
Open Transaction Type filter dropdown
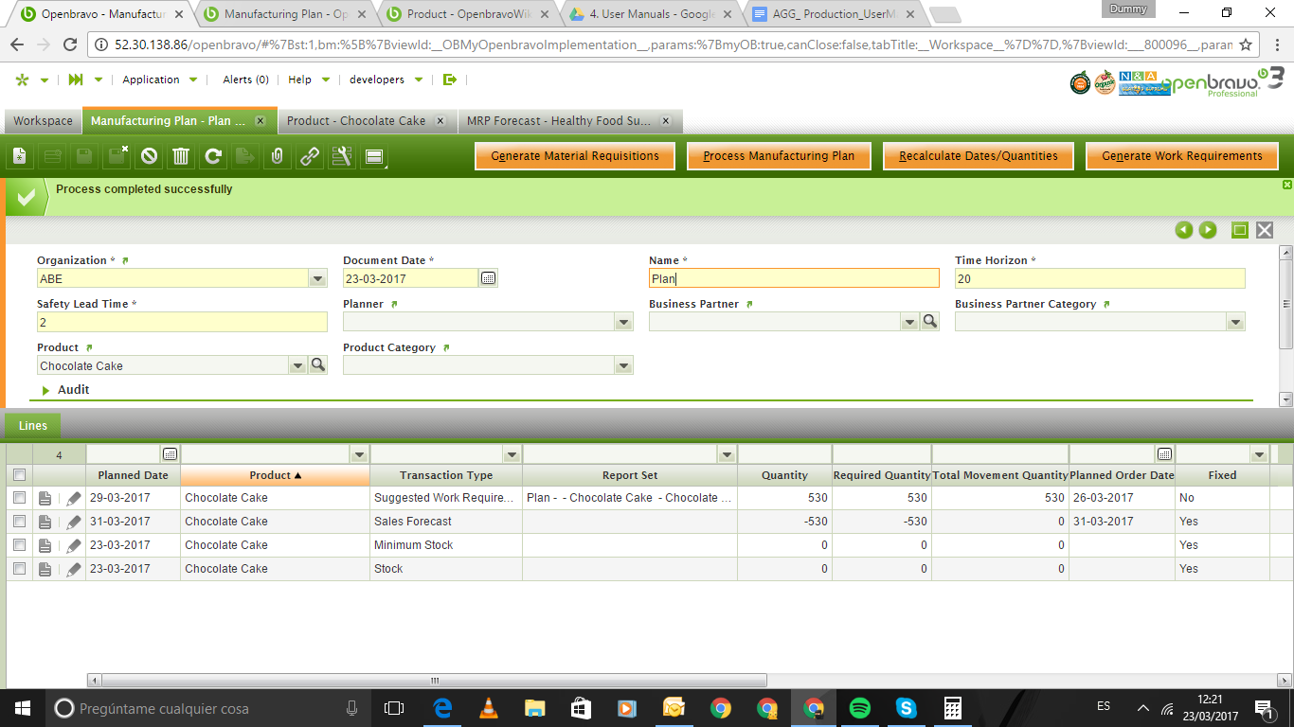point(512,454)
